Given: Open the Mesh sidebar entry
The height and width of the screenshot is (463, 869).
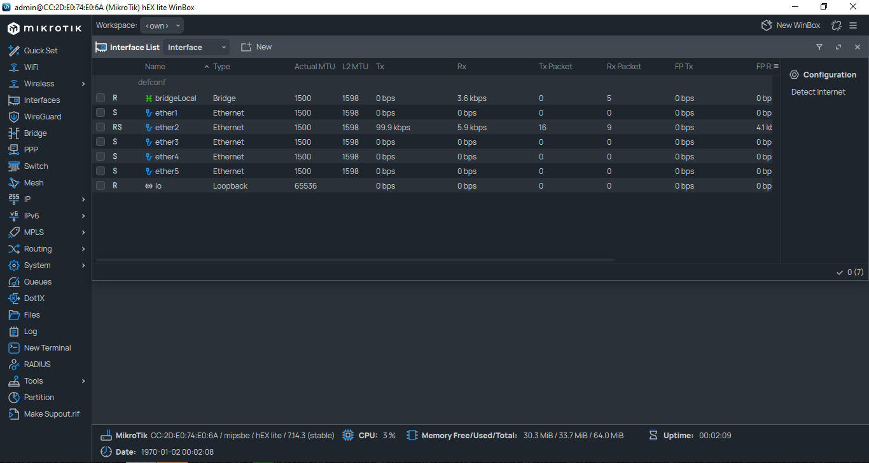Looking at the screenshot, I should 34,183.
